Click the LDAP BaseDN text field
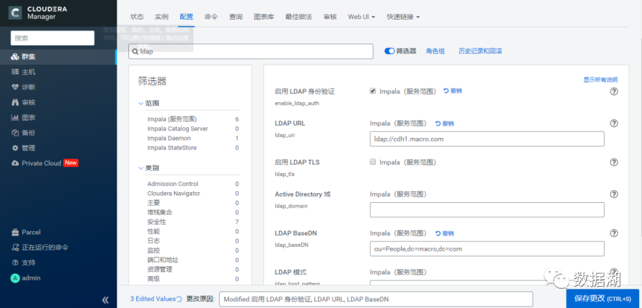Image resolution: width=642 pixels, height=308 pixels. point(487,249)
